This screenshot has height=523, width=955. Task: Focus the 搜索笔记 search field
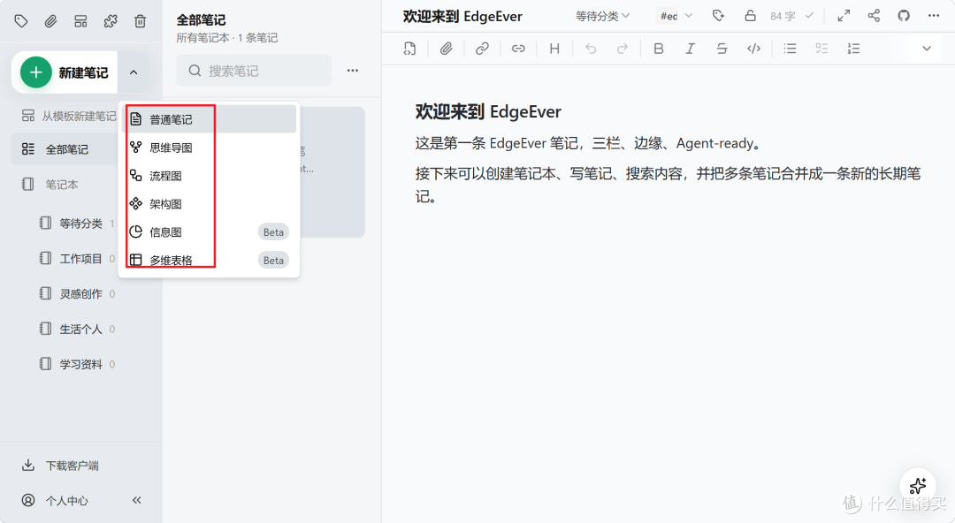(x=254, y=71)
